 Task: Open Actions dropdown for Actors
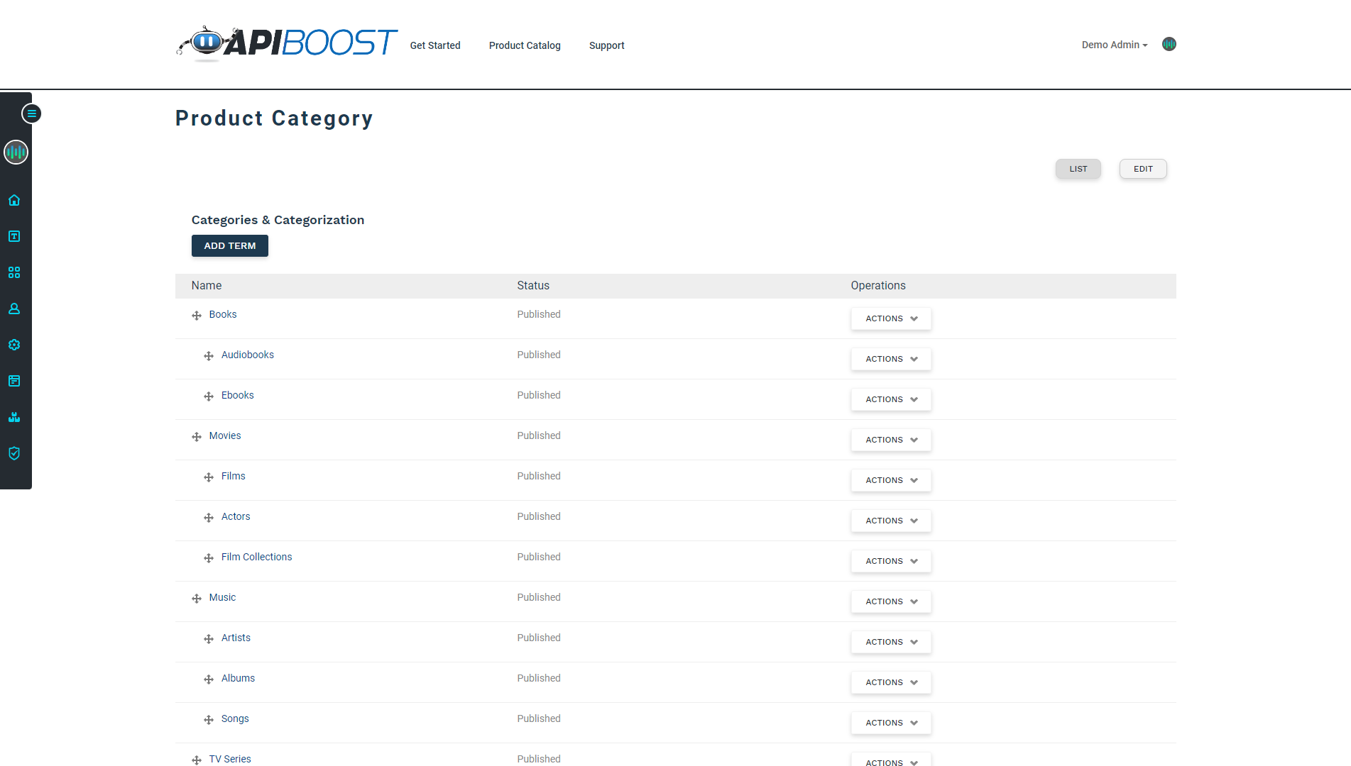[x=891, y=521]
